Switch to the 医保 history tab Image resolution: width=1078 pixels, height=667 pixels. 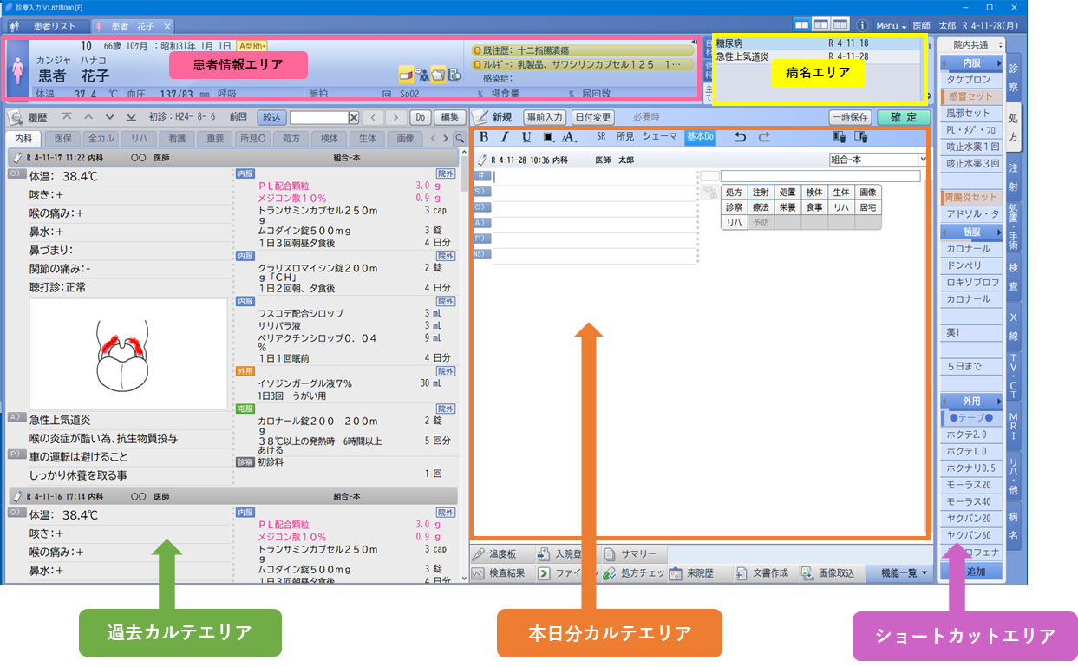pos(63,138)
